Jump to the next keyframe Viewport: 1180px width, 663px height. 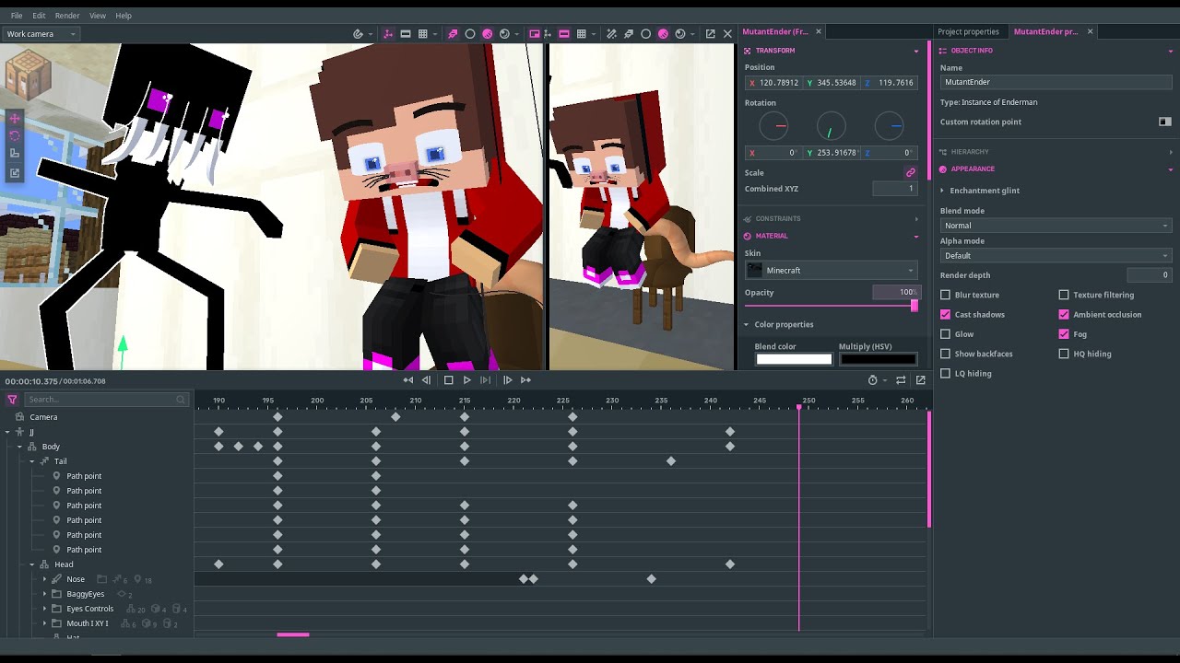click(x=525, y=380)
